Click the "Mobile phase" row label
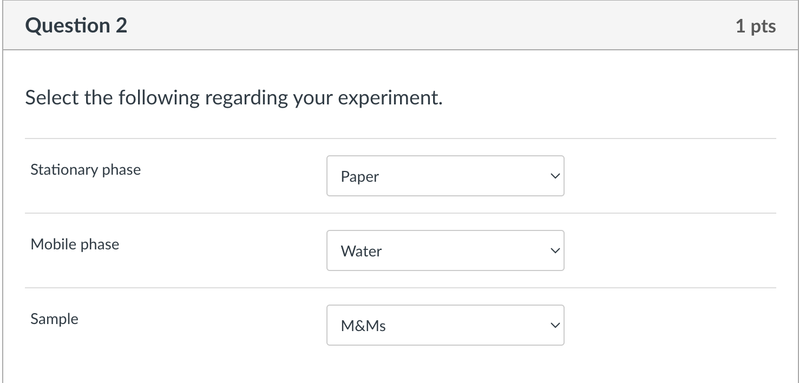 75,245
